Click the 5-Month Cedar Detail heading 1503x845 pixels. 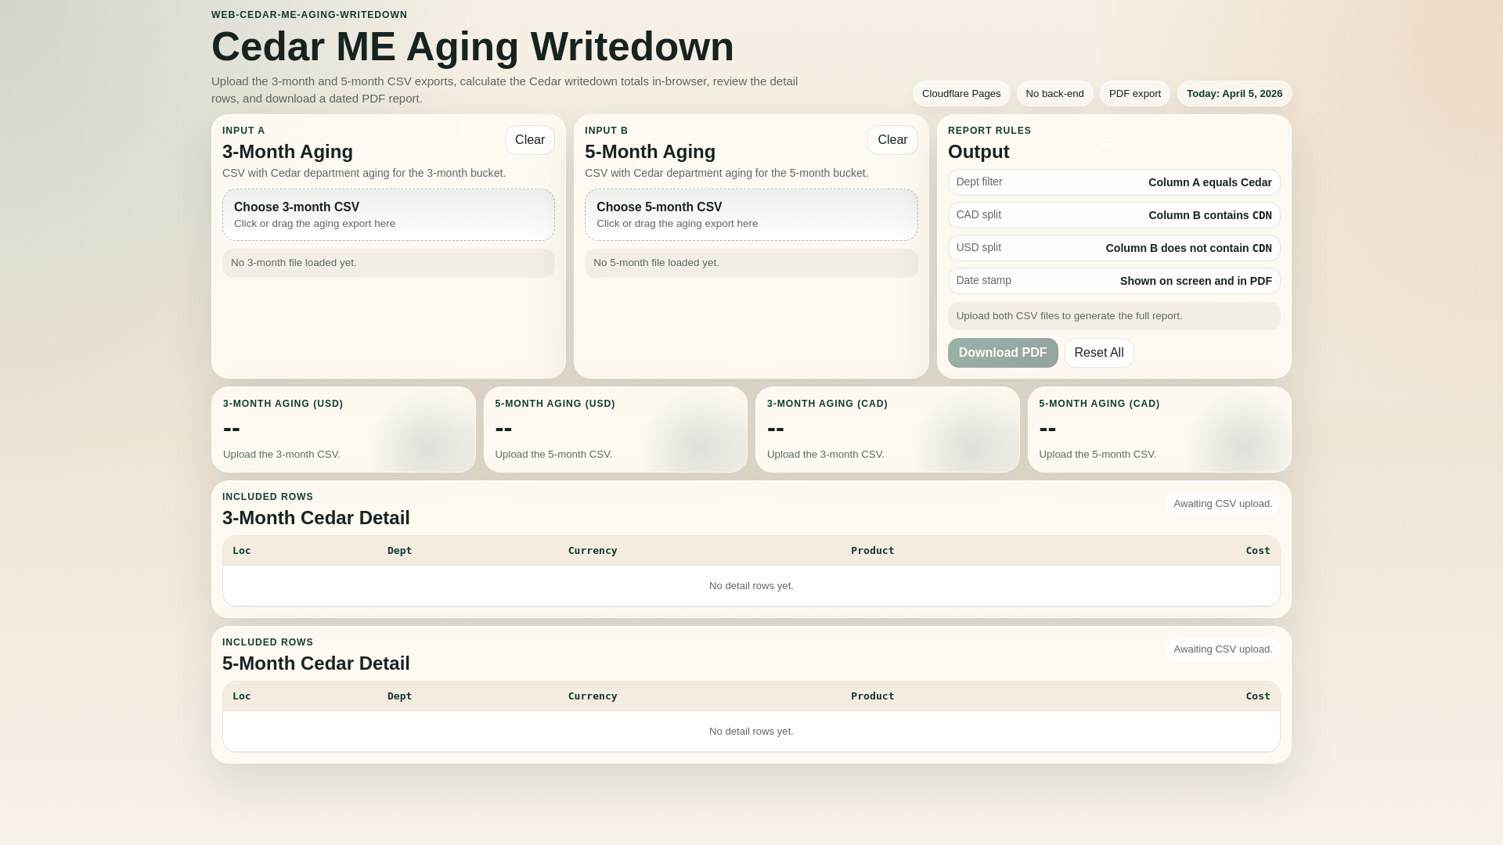(316, 663)
